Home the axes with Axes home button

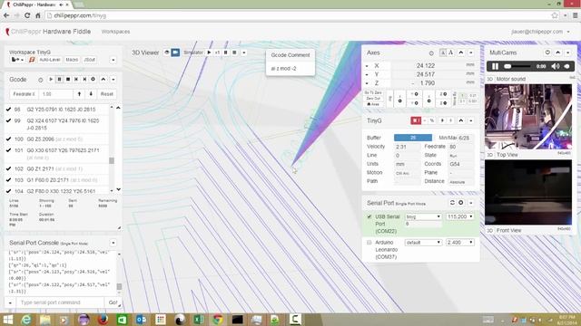[x=373, y=105]
